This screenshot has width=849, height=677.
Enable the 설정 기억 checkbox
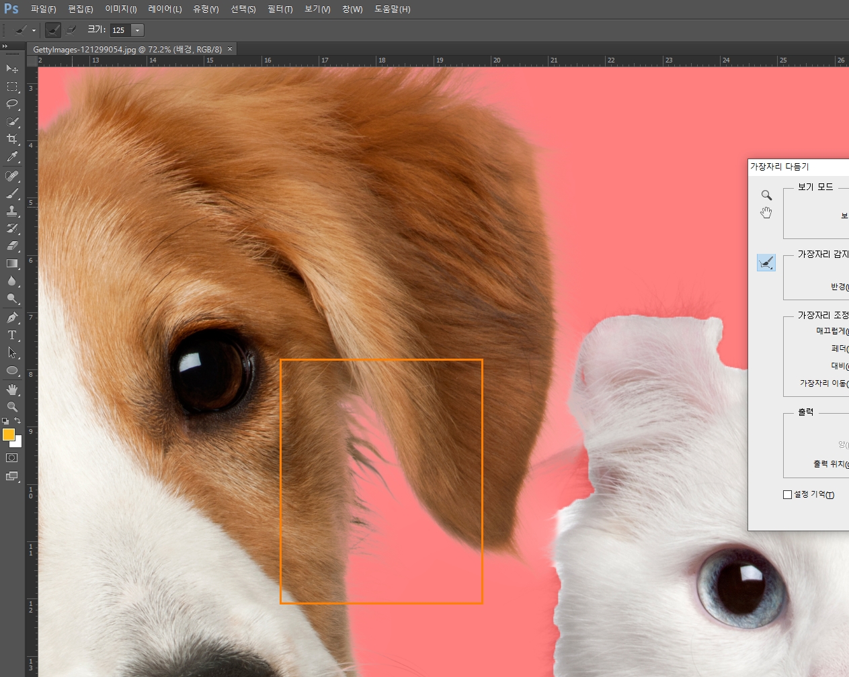[788, 495]
